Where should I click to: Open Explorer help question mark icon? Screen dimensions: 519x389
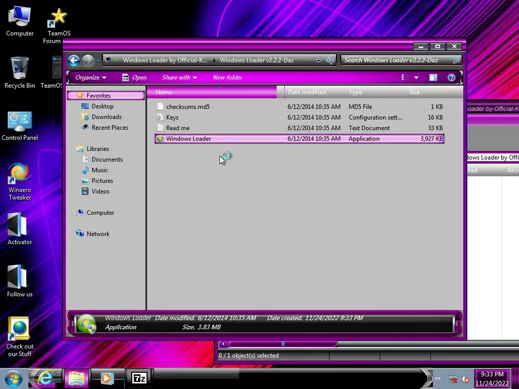click(x=452, y=77)
